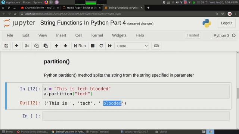Image resolution: width=239 pixels, height=134 pixels.
Task: Go back in browser history
Action: (4, 14)
